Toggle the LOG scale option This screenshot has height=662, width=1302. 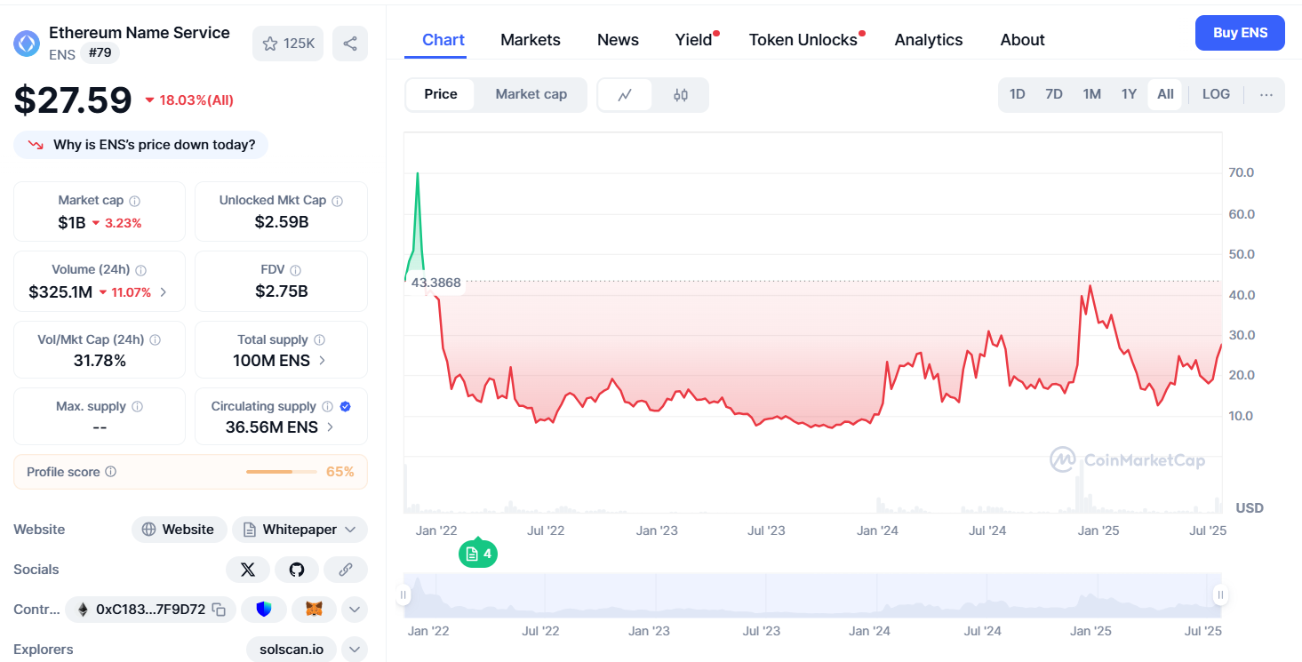tap(1216, 94)
